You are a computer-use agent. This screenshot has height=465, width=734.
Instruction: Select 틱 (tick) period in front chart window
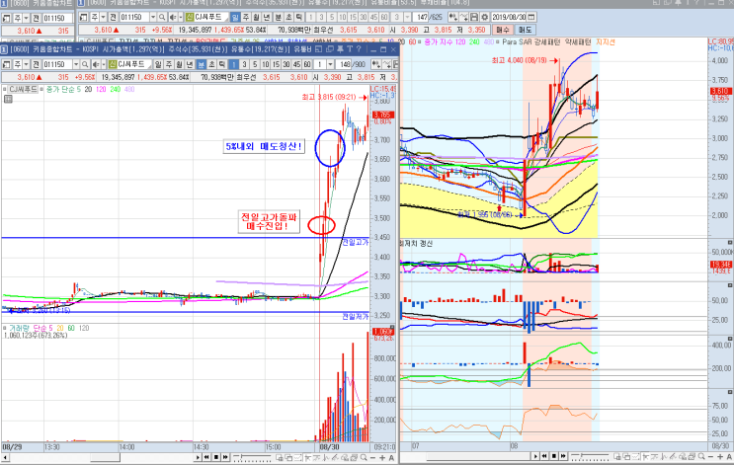point(222,64)
